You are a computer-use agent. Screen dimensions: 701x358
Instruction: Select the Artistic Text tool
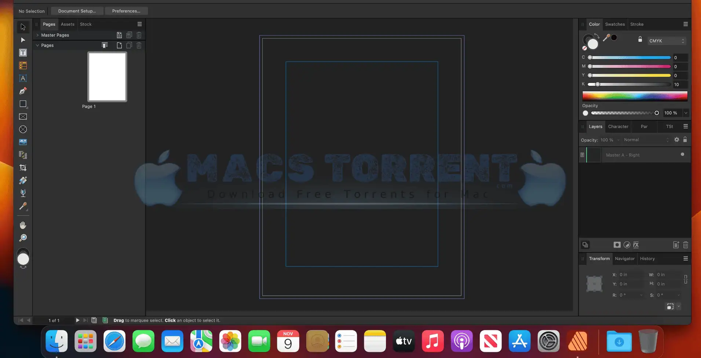click(x=23, y=78)
